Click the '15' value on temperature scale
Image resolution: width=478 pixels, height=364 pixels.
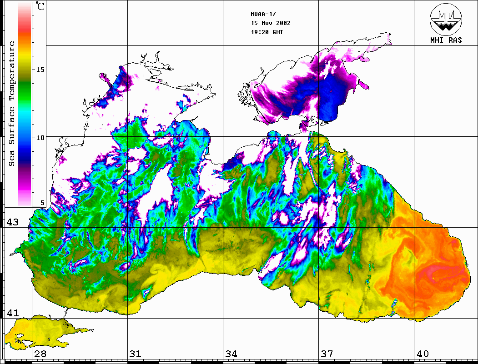[x=40, y=70]
